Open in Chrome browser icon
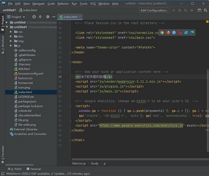The width and height of the screenshot is (209, 176). [162, 33]
